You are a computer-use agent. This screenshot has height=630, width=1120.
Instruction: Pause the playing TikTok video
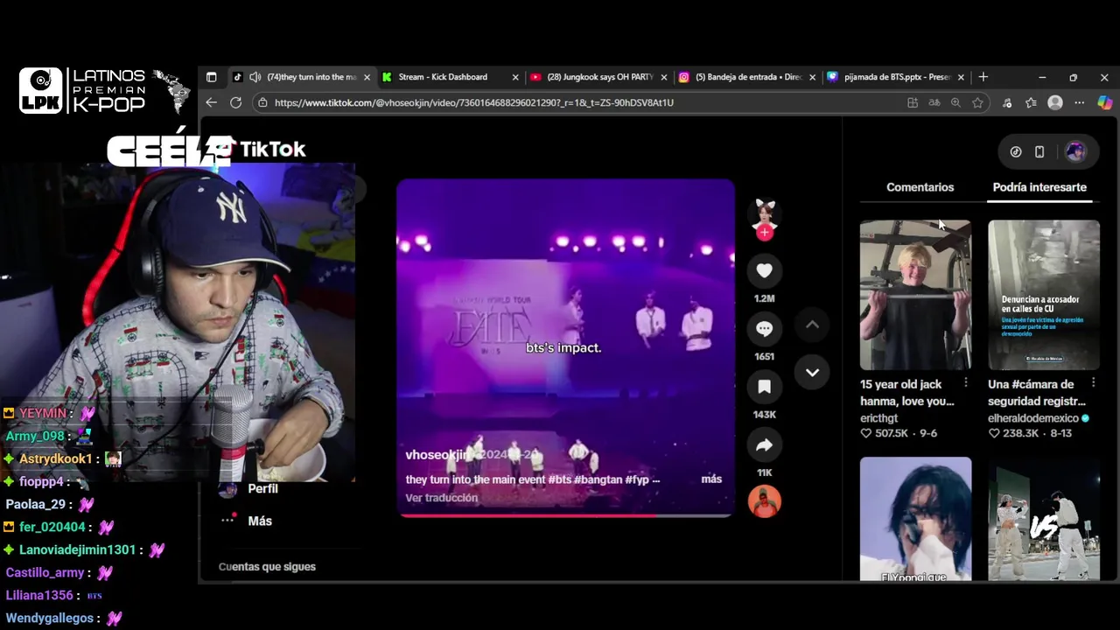(x=565, y=347)
